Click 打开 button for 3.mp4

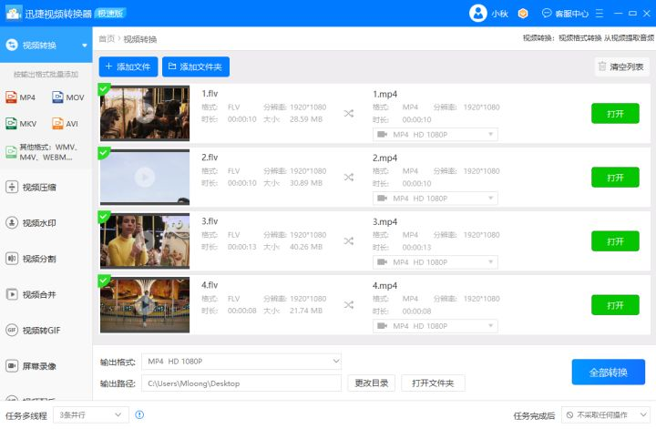tap(615, 241)
